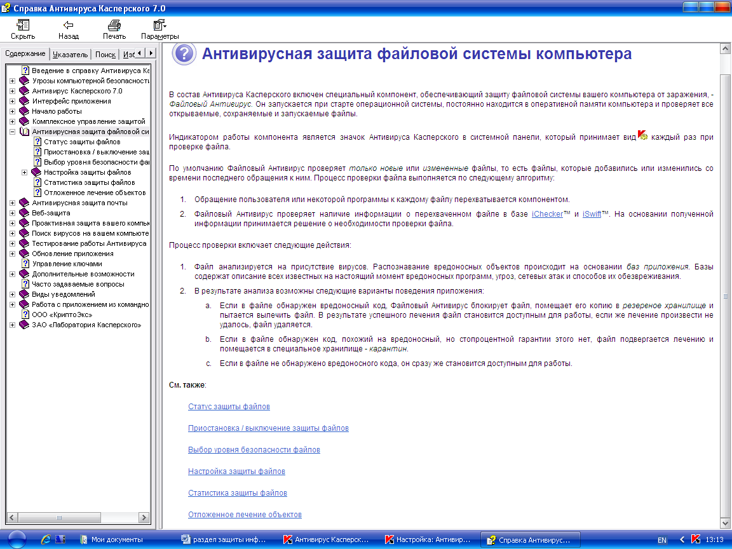This screenshot has width=732, height=549.
Task: Click the question page icon beside Статус защиты файлов
Action: (x=37, y=142)
